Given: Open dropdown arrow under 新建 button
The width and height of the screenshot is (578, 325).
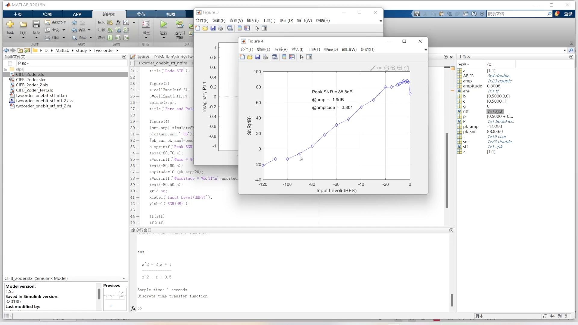Looking at the screenshot, I should (x=10, y=38).
